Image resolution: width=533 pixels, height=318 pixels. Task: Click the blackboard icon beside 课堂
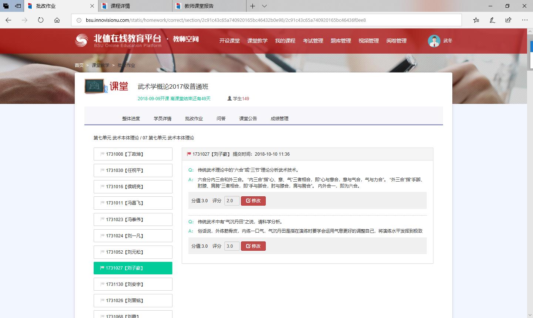94,85
